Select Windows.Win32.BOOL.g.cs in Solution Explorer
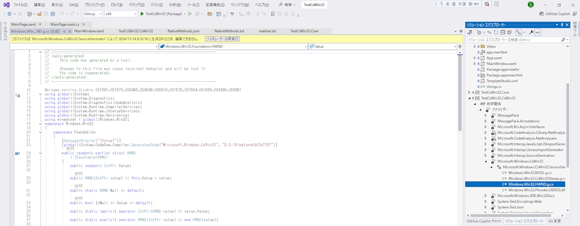Viewport: 580px width, 226px height. [x=530, y=172]
